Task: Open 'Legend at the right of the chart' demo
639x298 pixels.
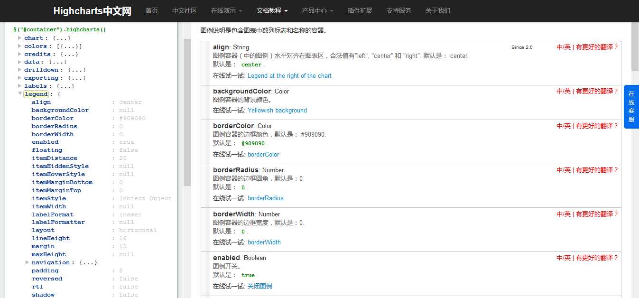Action: coord(289,75)
